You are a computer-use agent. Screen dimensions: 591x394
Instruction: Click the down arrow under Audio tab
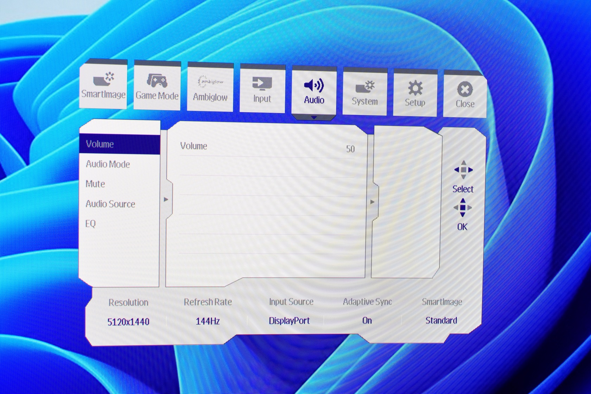click(314, 117)
